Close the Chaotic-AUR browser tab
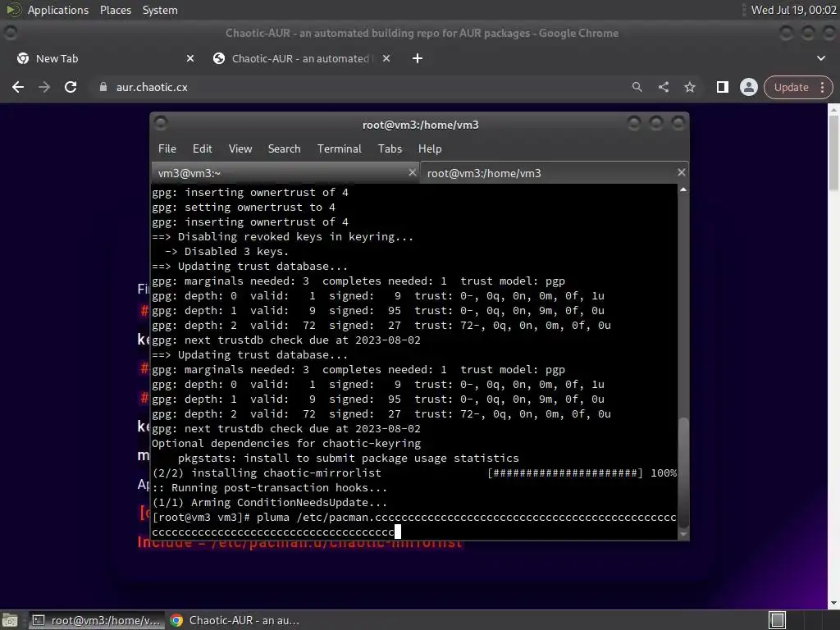Screen dimensions: 840x630 tap(386, 58)
